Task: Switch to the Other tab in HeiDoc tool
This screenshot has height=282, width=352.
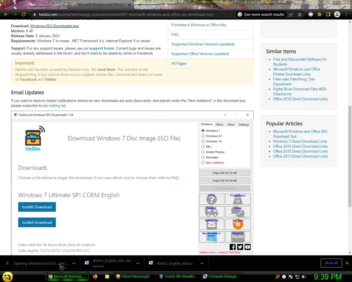Action: point(231,124)
